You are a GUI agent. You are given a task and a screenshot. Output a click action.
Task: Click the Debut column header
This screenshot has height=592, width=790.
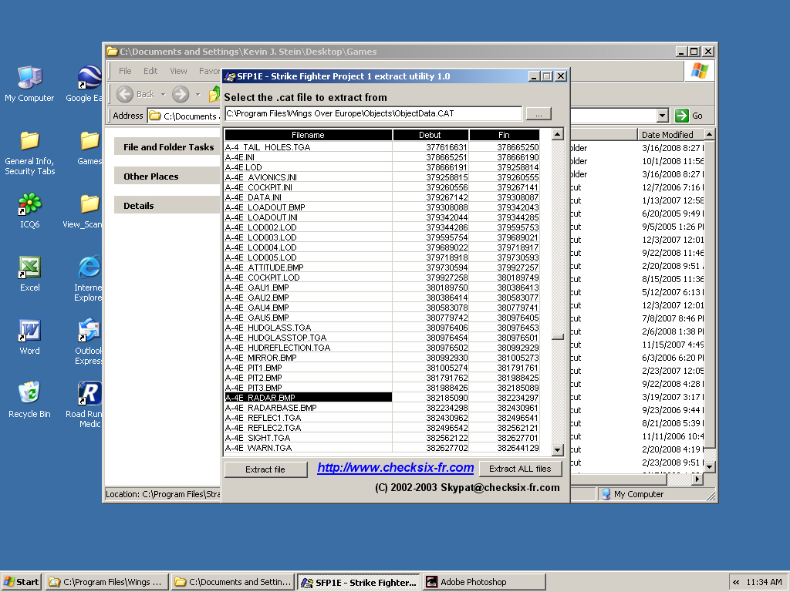coord(430,135)
